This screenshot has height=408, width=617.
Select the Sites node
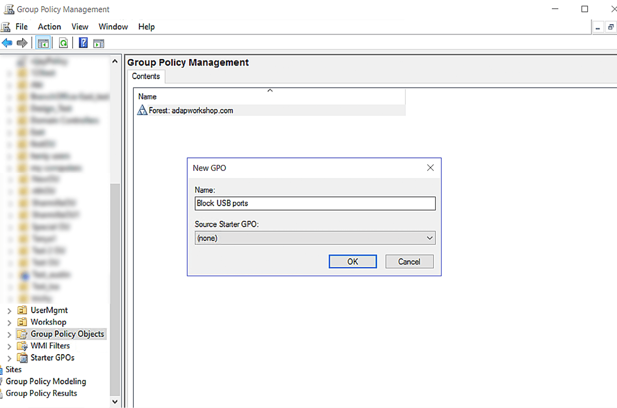(14, 369)
